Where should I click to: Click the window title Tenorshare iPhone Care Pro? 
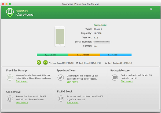pyautogui.click(x=80, y=4)
